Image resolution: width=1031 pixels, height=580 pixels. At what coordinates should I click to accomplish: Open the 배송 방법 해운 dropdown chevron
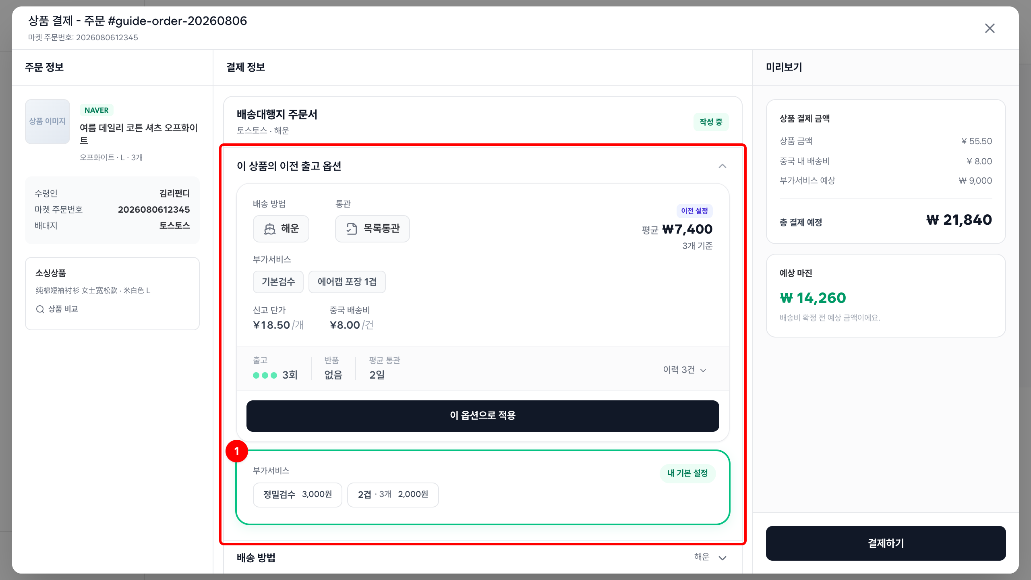click(x=723, y=558)
